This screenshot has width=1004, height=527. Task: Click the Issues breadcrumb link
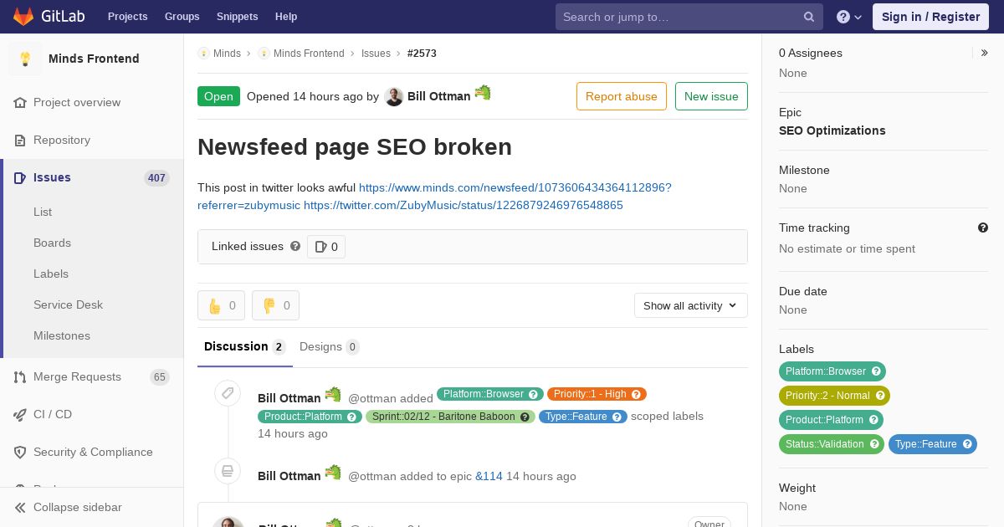376,53
